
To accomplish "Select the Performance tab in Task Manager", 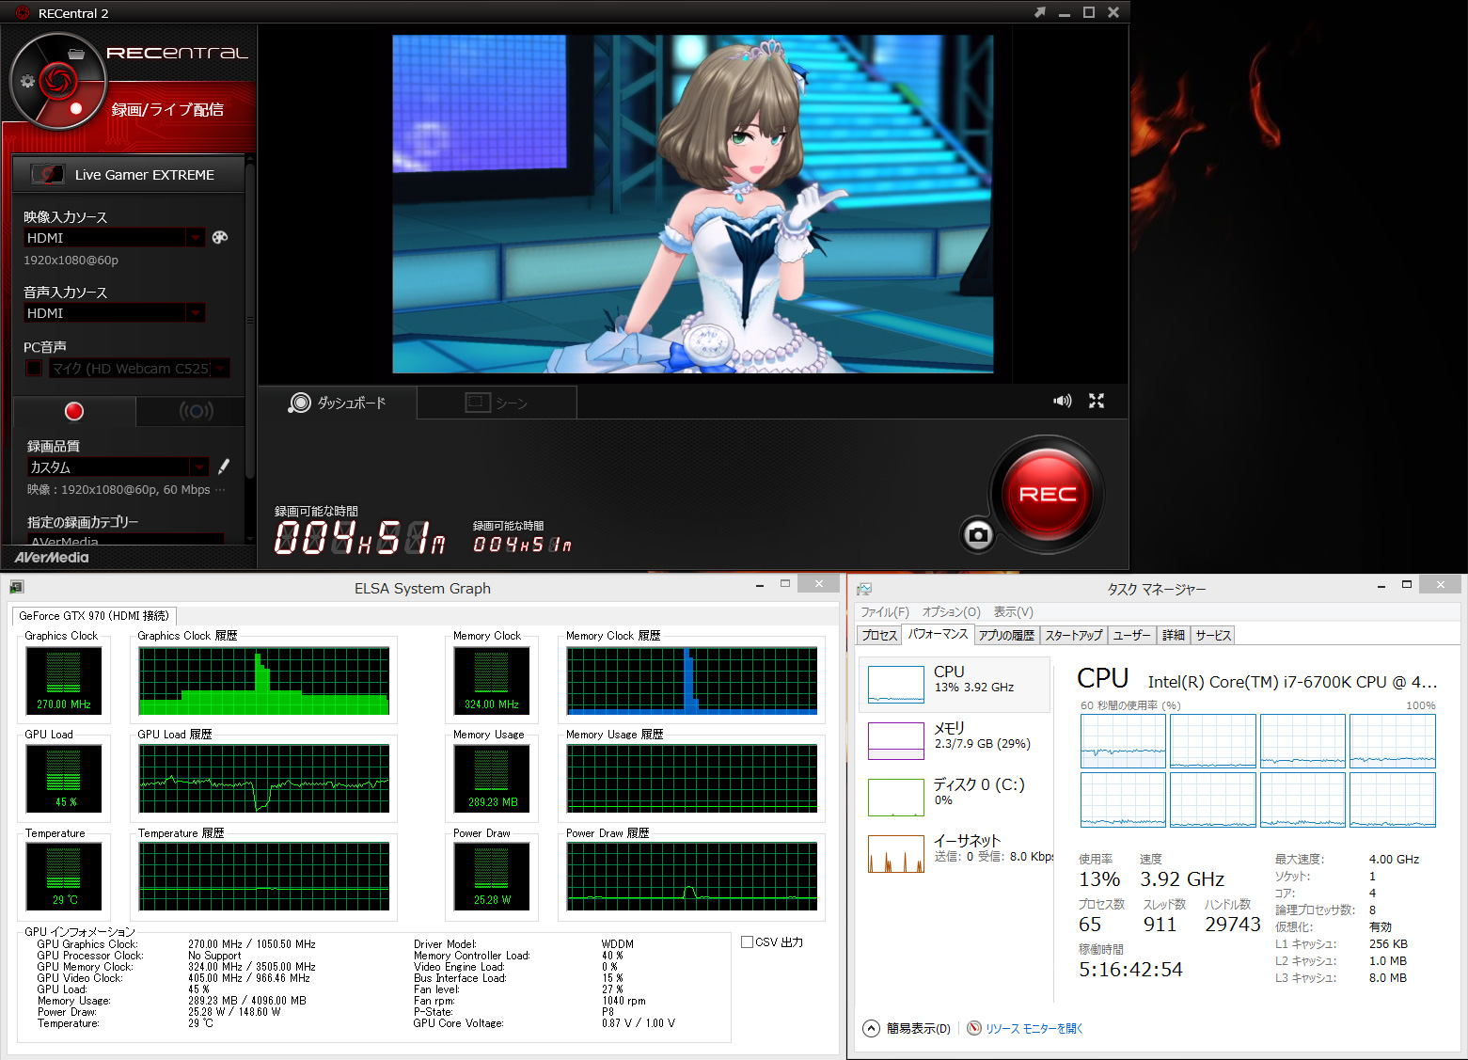I will click(x=938, y=634).
